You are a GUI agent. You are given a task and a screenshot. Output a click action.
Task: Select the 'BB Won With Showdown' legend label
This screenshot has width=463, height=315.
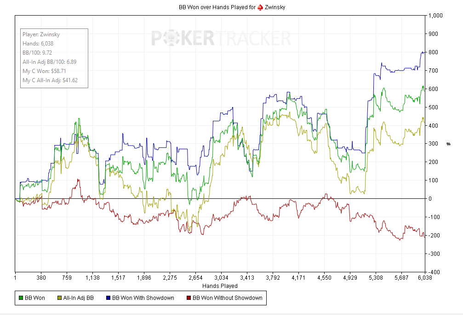click(143, 298)
